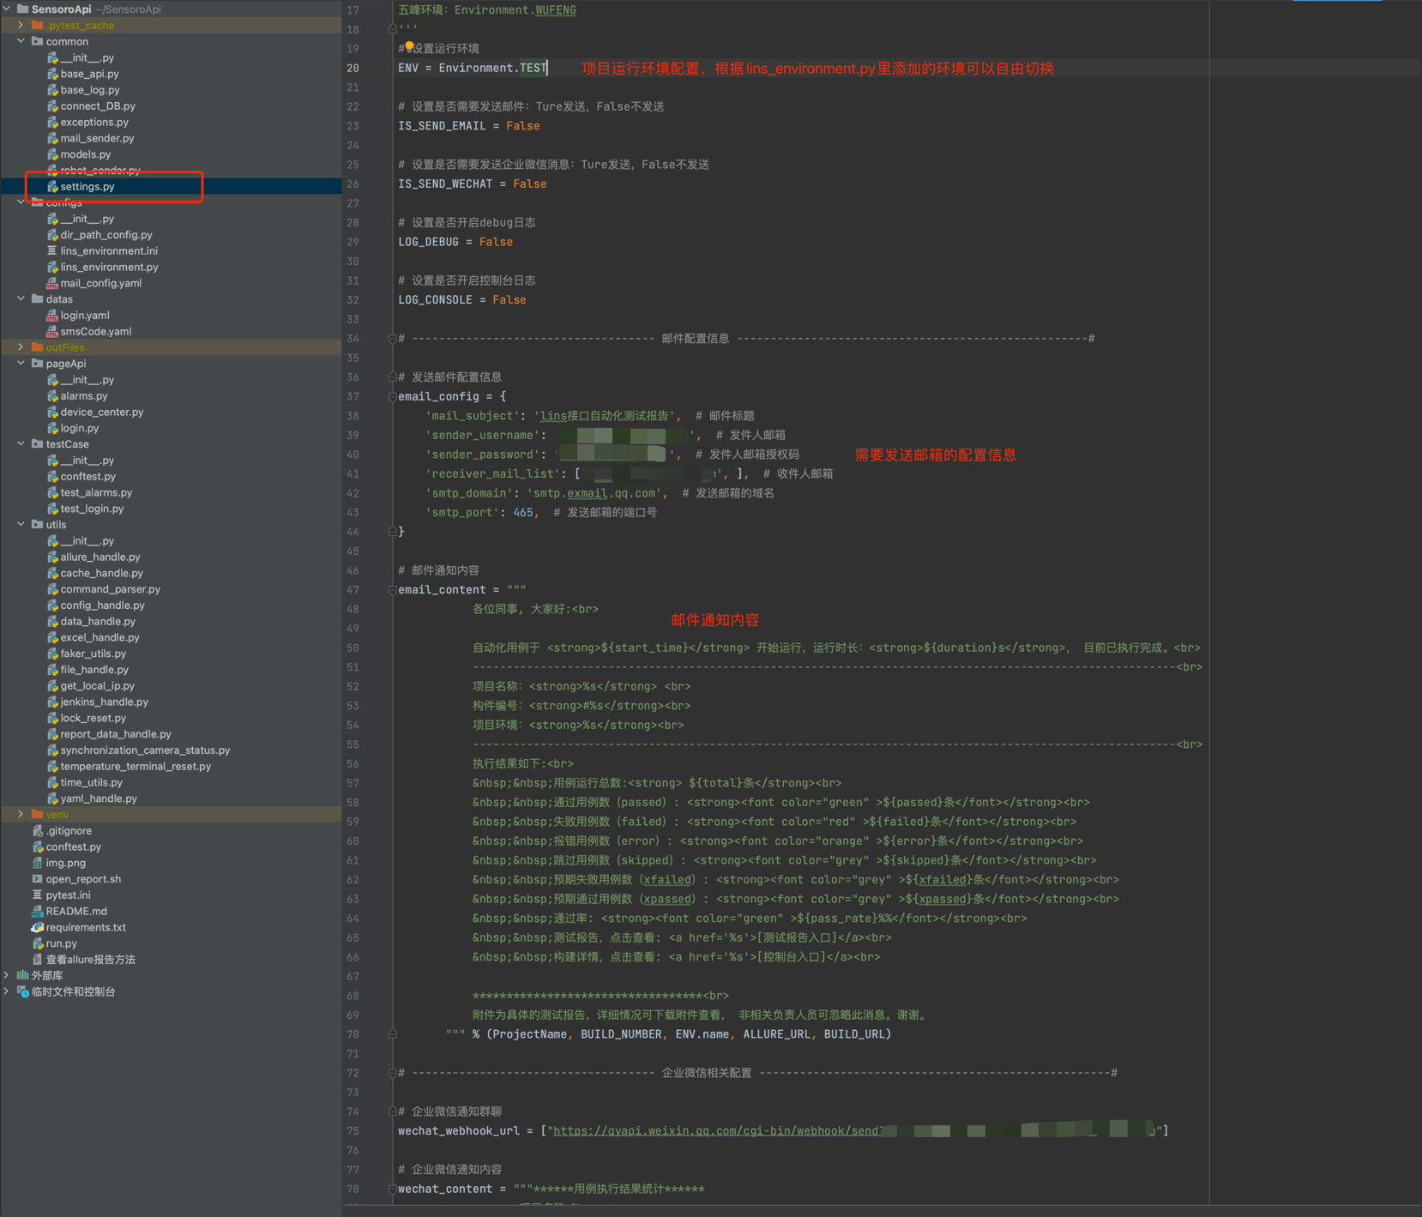The image size is (1422, 1217).
Task: Click the lightbulb intention icon on line 19
Action: [x=409, y=46]
